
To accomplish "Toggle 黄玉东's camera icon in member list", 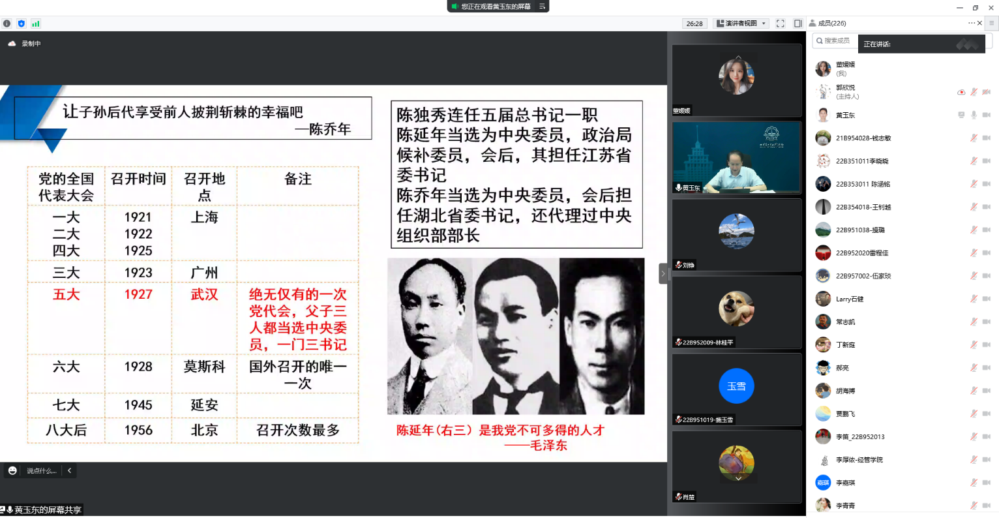I will click(x=987, y=115).
